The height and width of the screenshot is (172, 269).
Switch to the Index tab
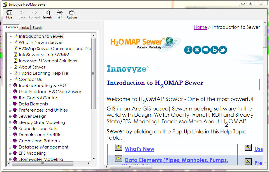(25, 28)
